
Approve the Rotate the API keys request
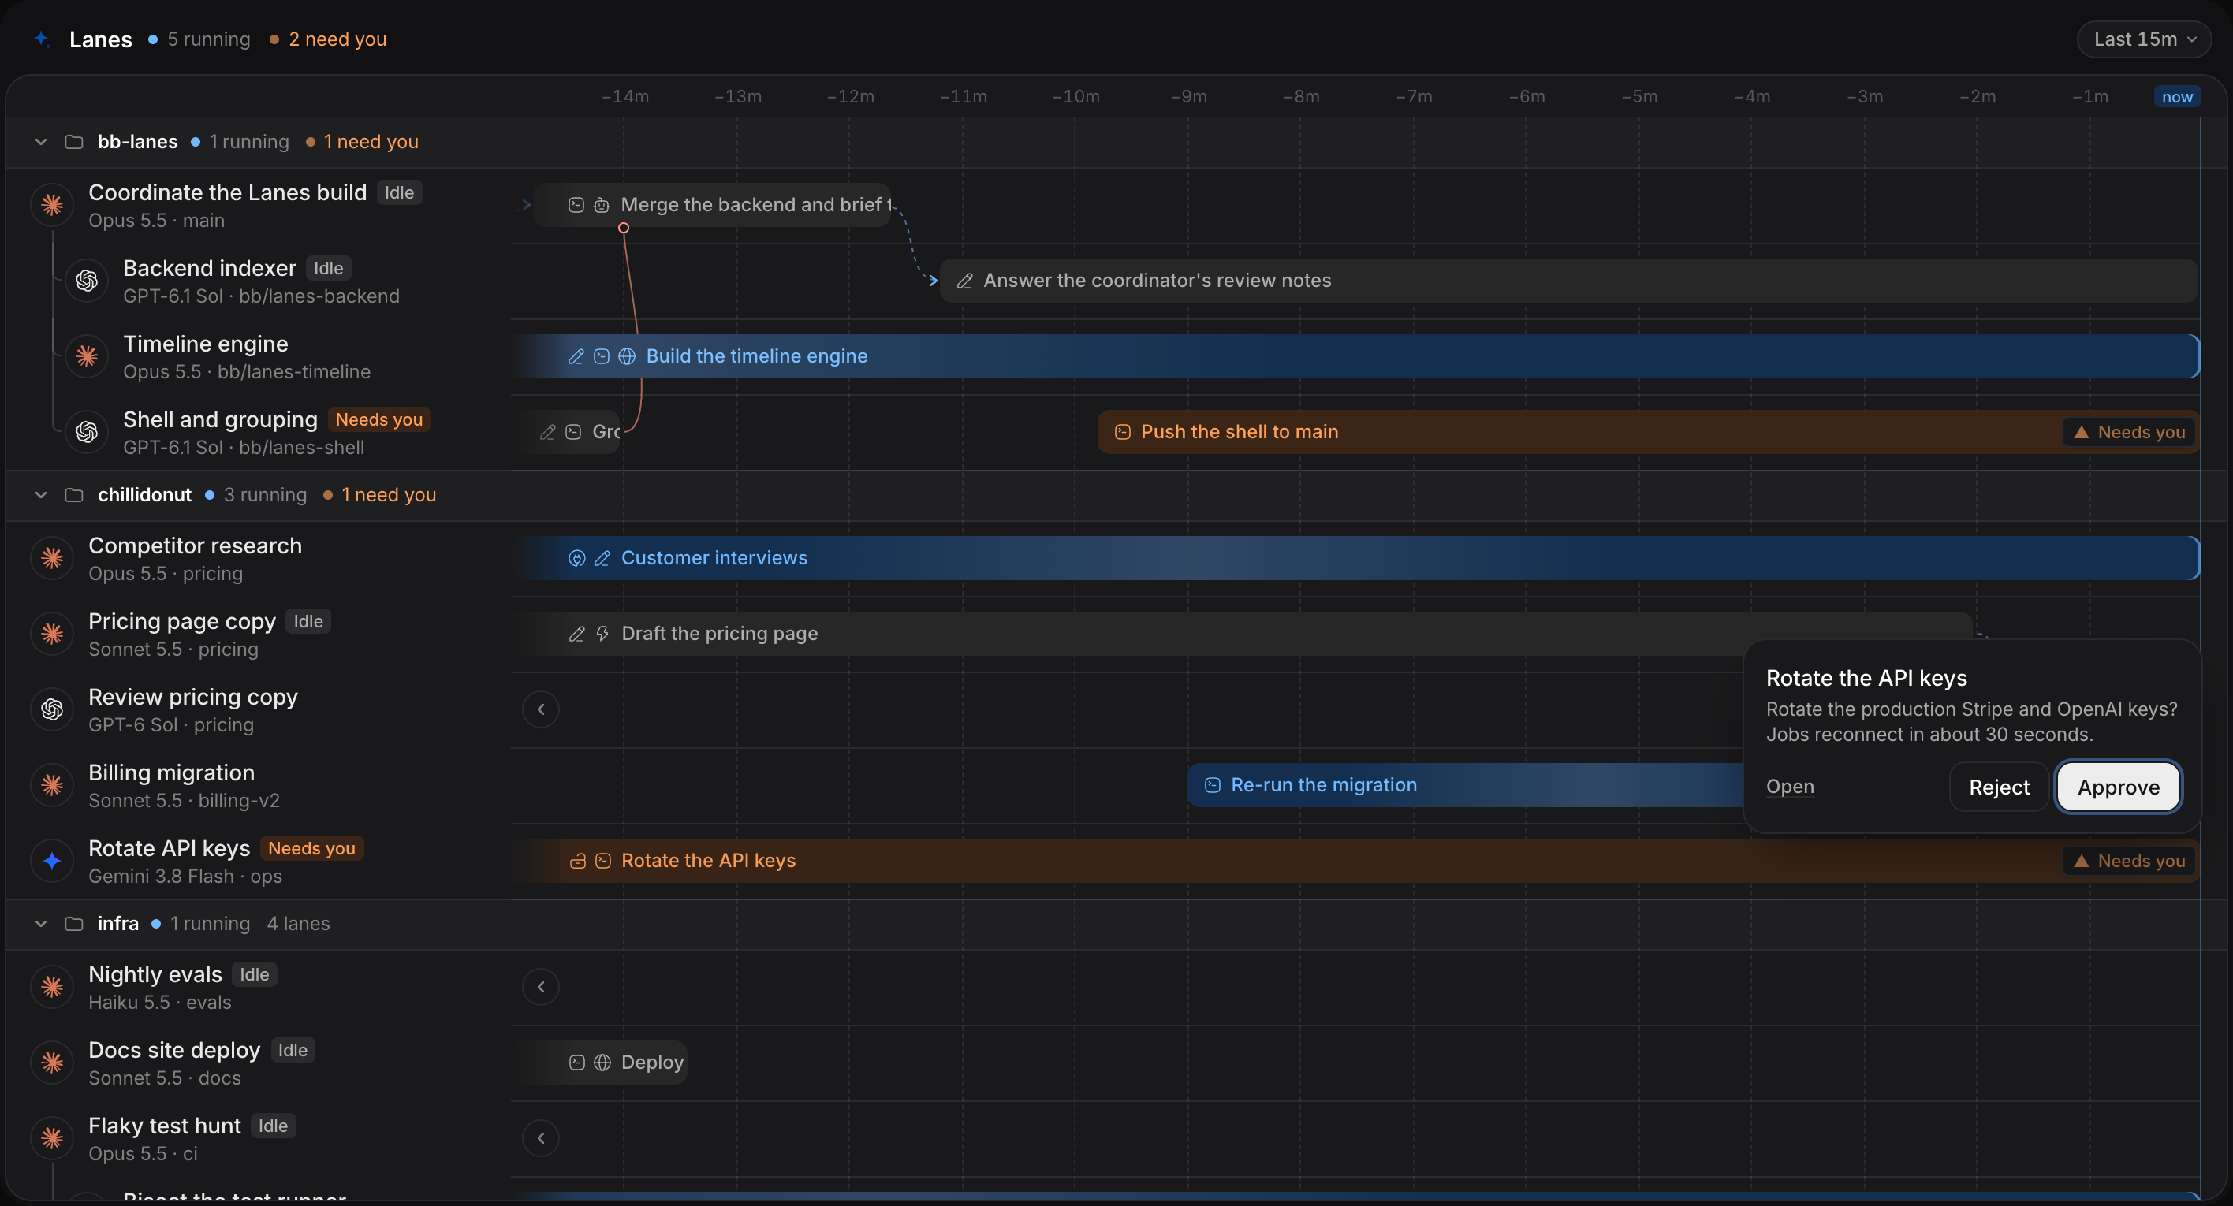[x=2118, y=787]
